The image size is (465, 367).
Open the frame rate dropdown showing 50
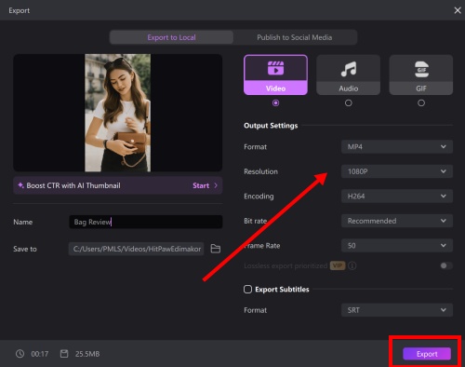click(x=397, y=246)
